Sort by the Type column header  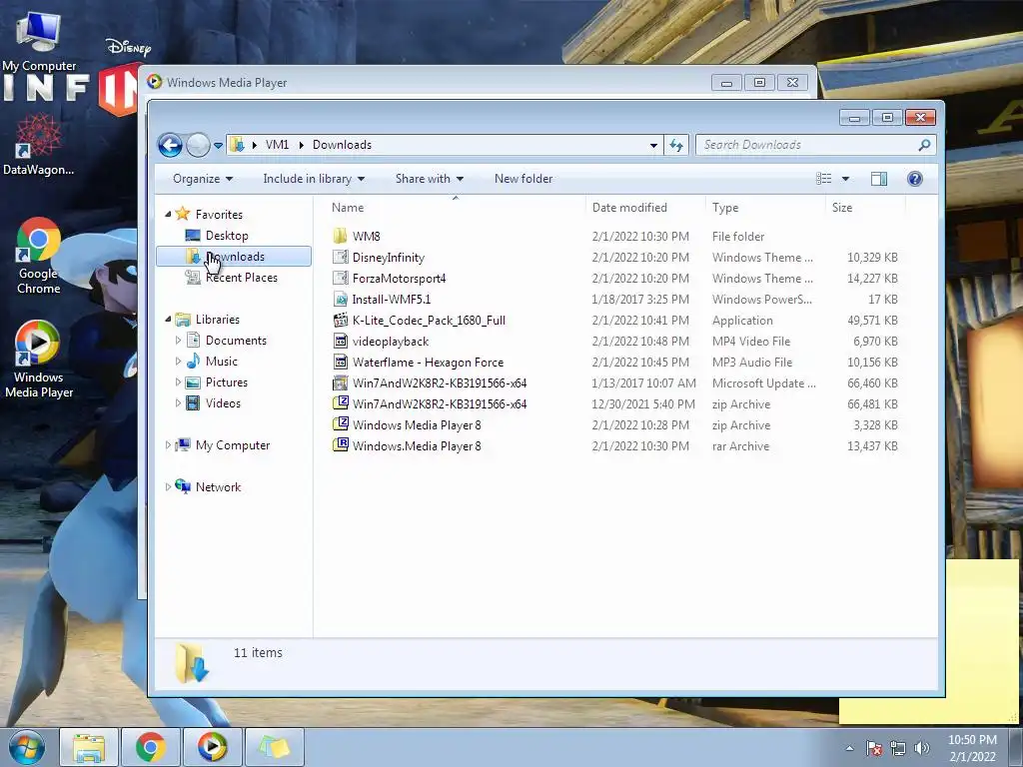[765, 208]
